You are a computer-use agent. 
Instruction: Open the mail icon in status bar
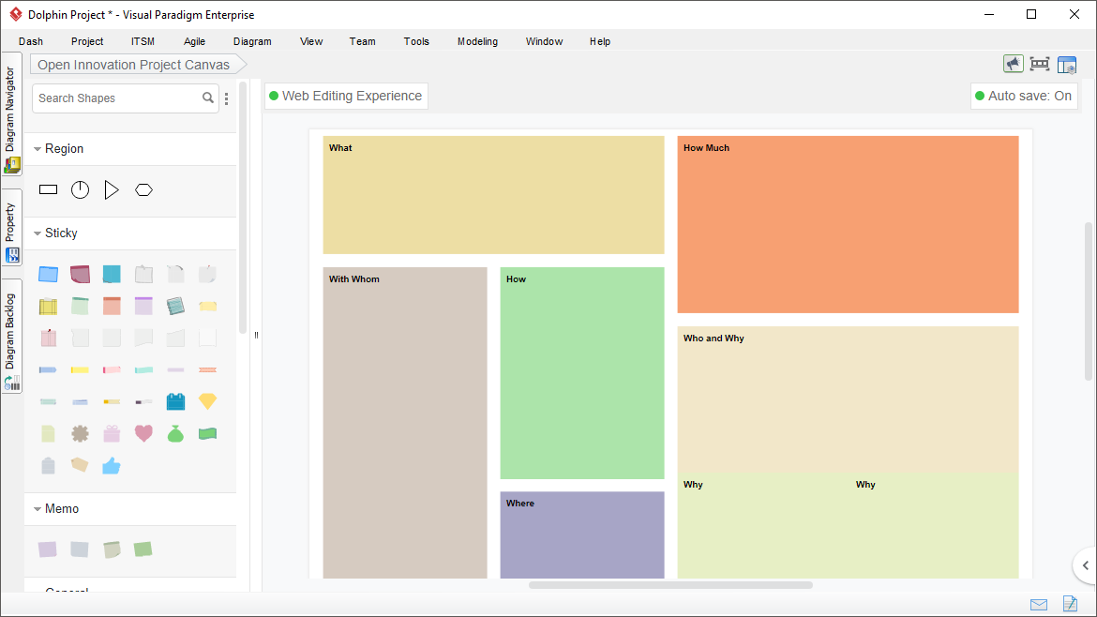point(1039,605)
